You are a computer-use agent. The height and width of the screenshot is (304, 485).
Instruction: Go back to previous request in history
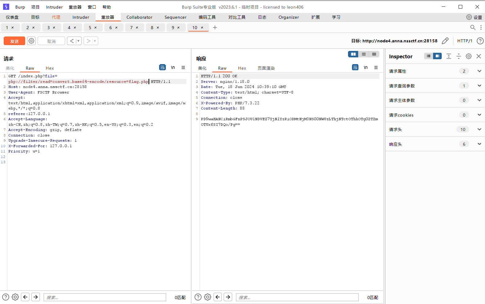pos(72,41)
